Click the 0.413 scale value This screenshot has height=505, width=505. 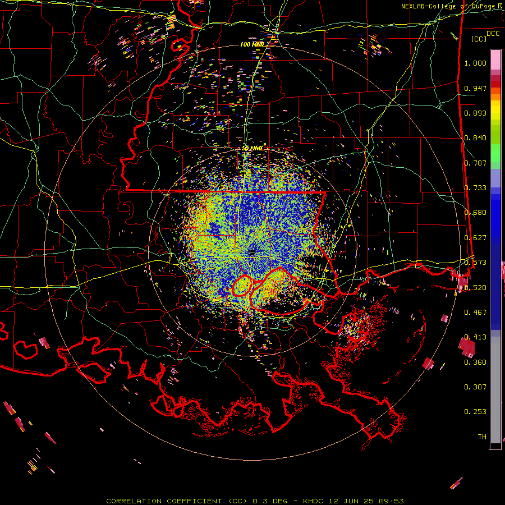[475, 337]
